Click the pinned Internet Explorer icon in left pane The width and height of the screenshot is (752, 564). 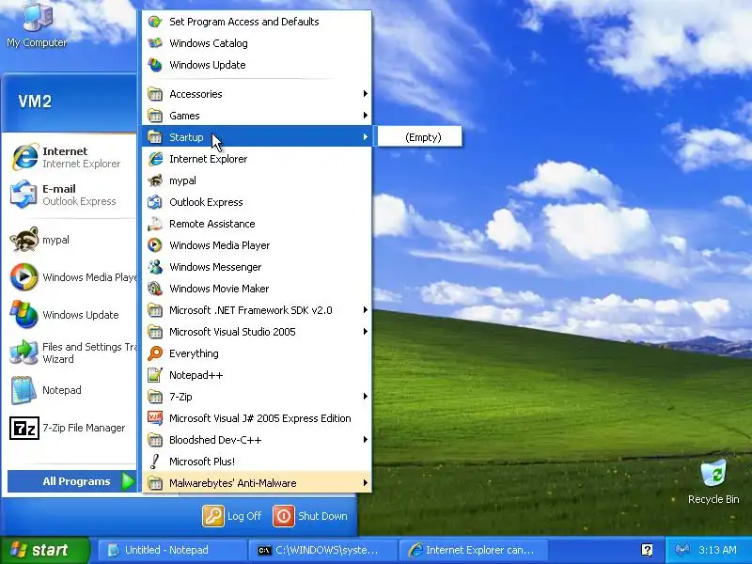coord(24,157)
